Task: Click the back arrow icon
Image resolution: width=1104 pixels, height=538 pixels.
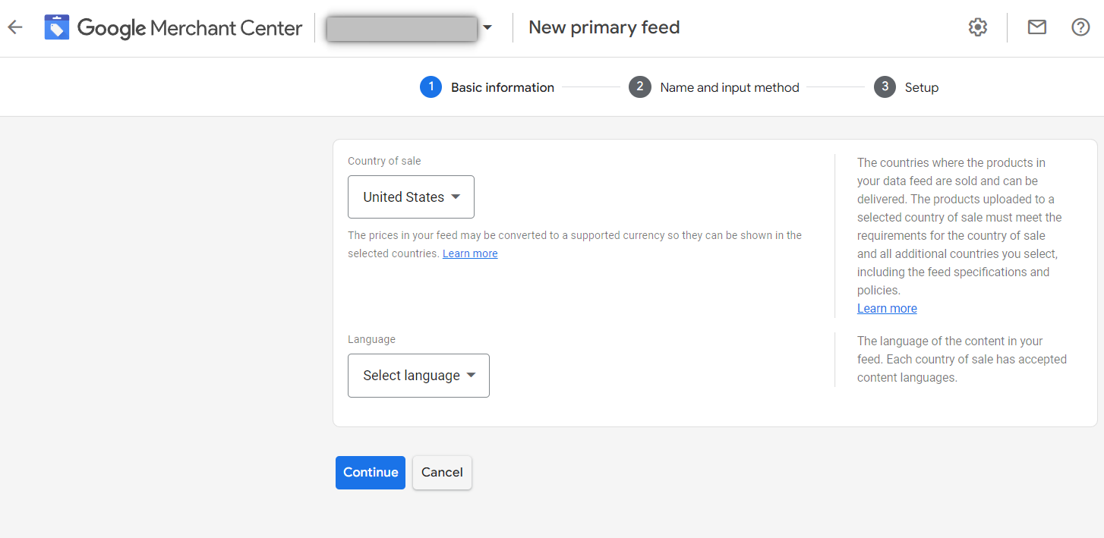Action: coord(15,28)
